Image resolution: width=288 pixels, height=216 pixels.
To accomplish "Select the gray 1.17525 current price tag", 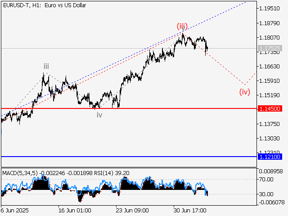I will [x=270, y=48].
